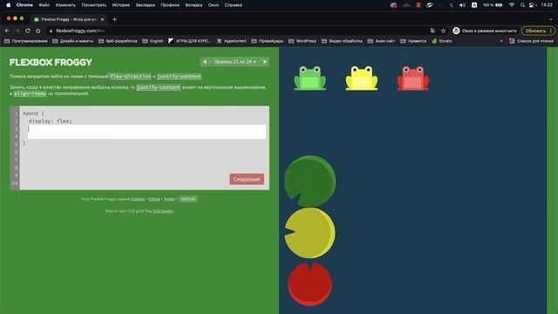
Task: Click the browser back arrow
Action: [8, 31]
